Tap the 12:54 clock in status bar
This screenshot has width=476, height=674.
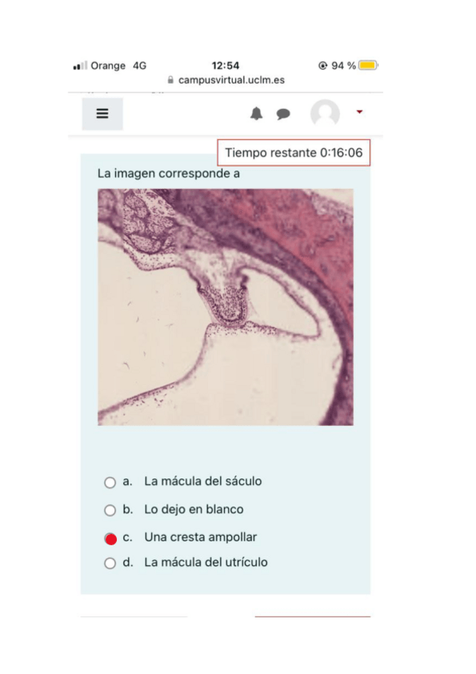point(226,65)
